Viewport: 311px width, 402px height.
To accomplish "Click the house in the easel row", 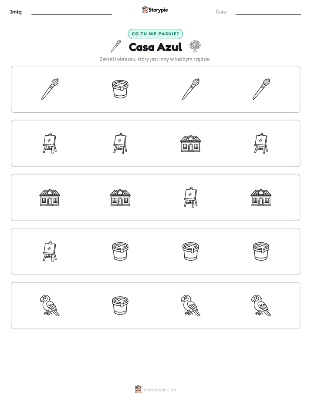I will click(190, 143).
